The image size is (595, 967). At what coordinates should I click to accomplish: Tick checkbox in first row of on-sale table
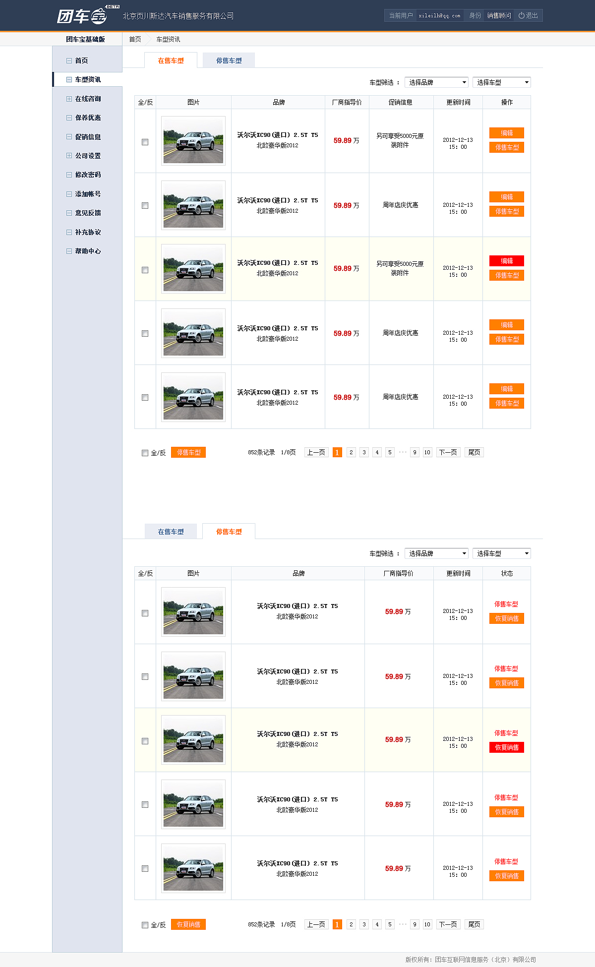pyautogui.click(x=145, y=142)
